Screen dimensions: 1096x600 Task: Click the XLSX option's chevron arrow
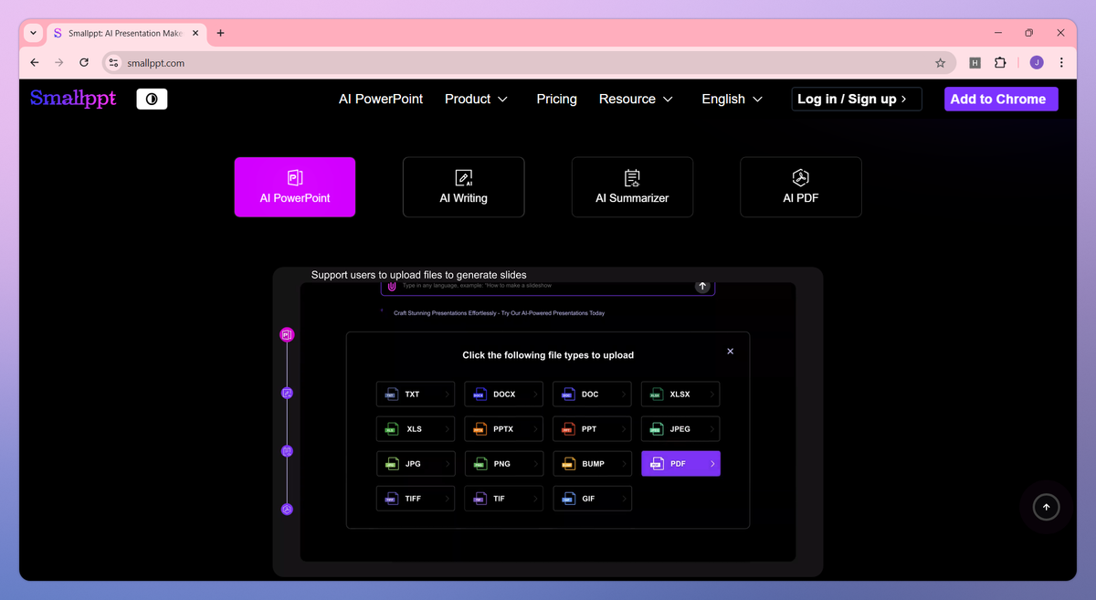coord(712,395)
